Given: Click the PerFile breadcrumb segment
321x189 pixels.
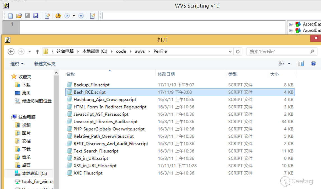Looking at the screenshot, I should pos(160,51).
